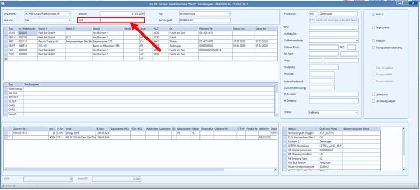This screenshot has height=190, width=420.
Task: Open the Verkehr dropdown showing Rail
Action: point(70,20)
